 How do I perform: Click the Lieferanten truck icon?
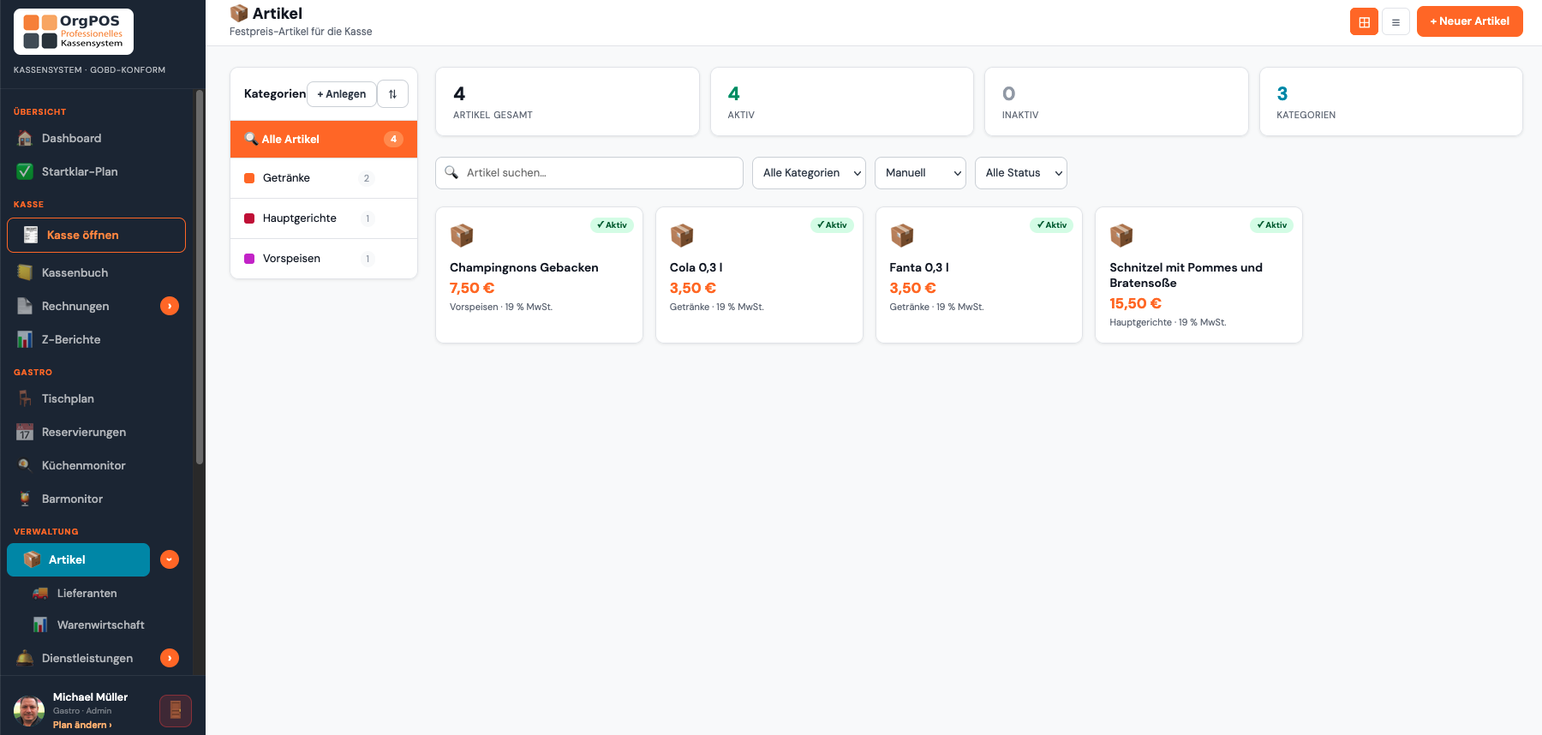point(40,593)
